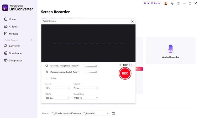Click the Converter sidebar icon

[x=6, y=46]
